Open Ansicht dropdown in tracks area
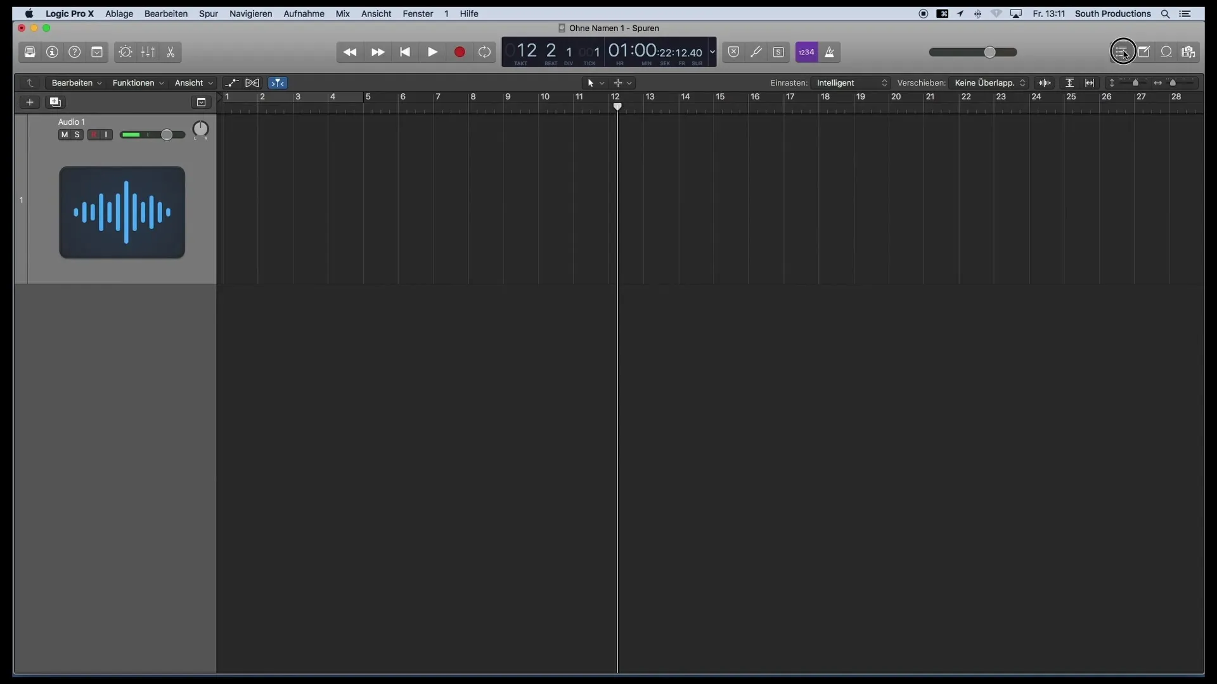The height and width of the screenshot is (684, 1217). pos(193,83)
